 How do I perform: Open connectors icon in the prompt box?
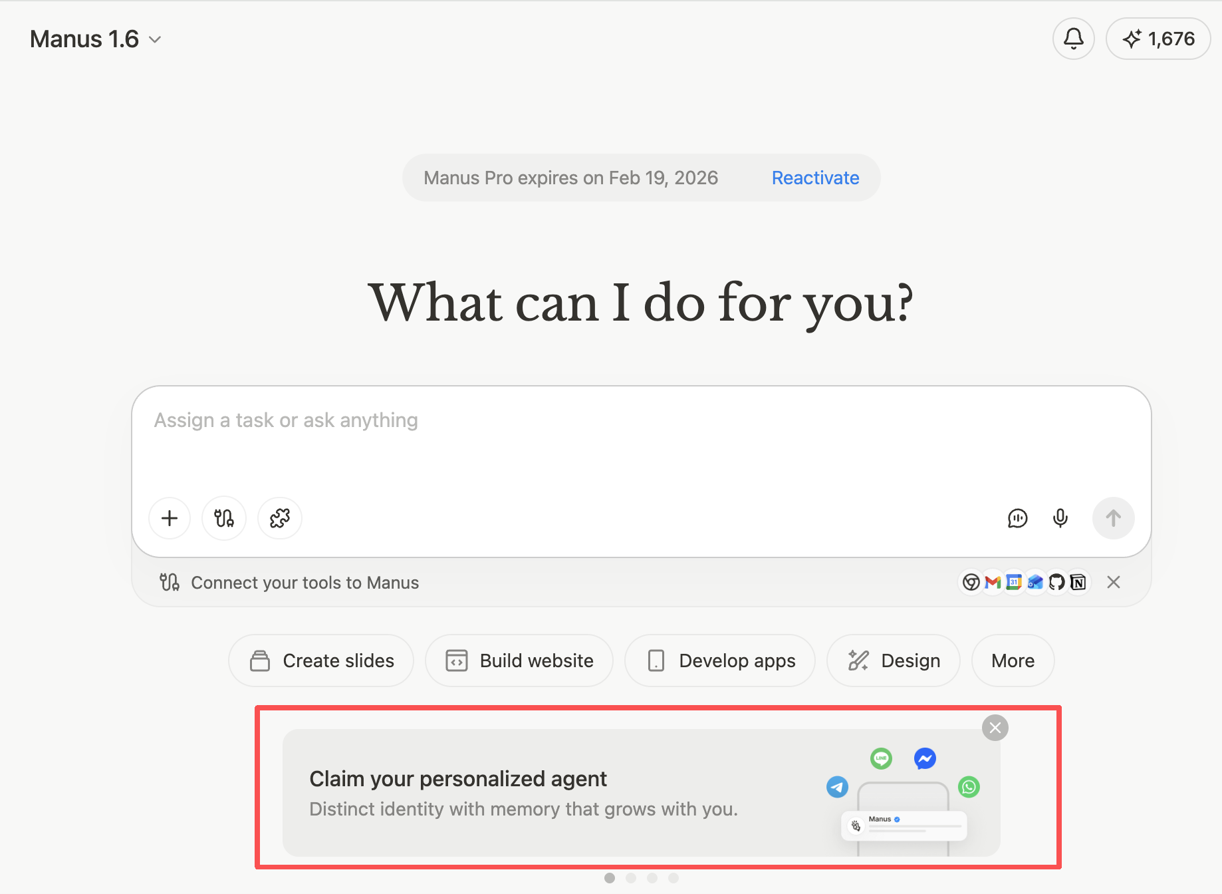[x=224, y=518]
